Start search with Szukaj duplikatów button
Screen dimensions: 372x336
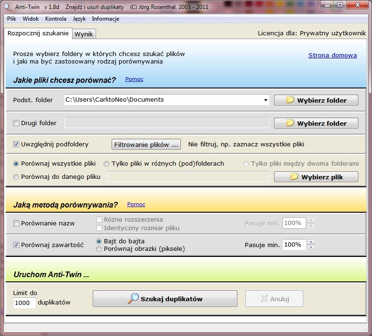point(165,298)
